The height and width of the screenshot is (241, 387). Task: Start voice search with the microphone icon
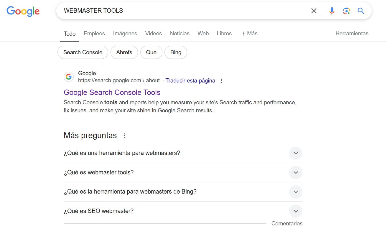(332, 11)
